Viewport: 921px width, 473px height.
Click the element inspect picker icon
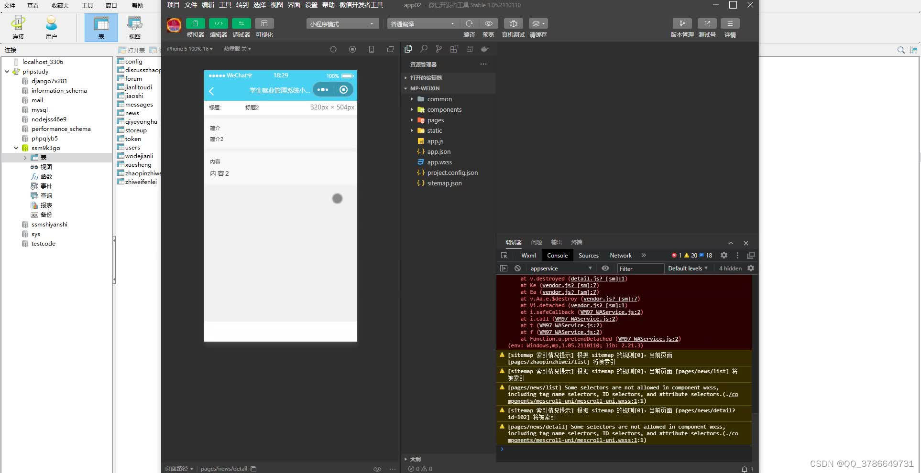click(x=504, y=256)
